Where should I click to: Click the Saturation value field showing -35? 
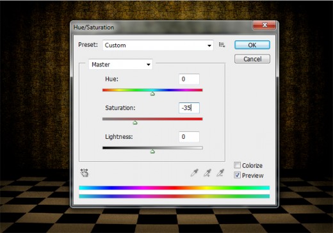point(189,108)
